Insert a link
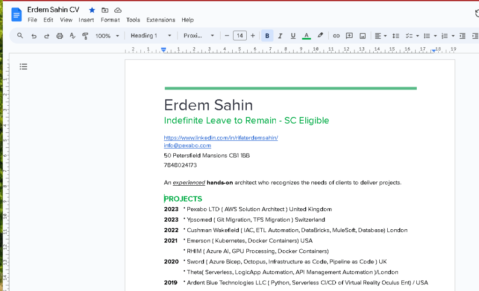Image resolution: width=479 pixels, height=291 pixels. [336, 36]
